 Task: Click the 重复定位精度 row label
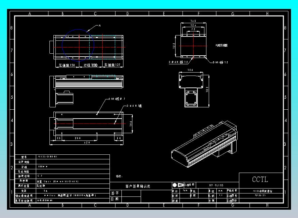click(24, 200)
